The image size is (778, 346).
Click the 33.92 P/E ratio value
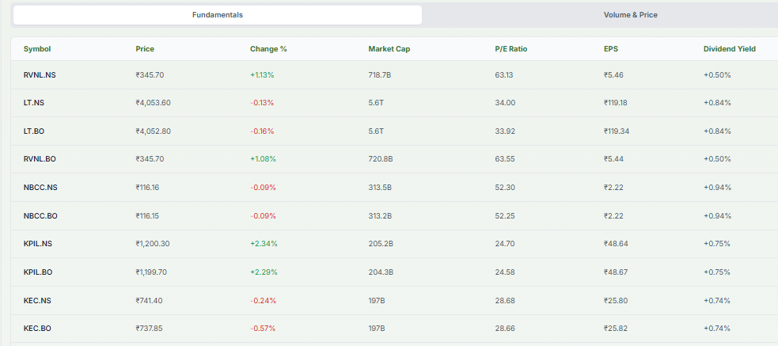click(504, 131)
